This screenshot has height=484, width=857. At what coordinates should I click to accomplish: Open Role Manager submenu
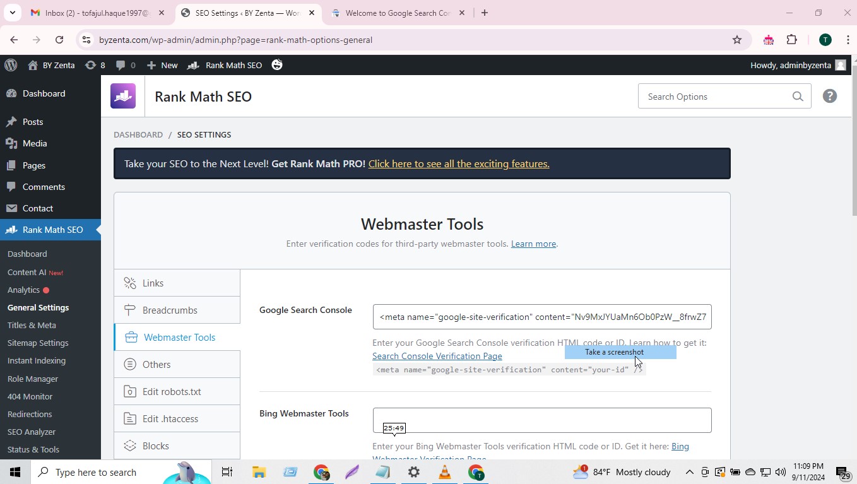pyautogui.click(x=33, y=379)
